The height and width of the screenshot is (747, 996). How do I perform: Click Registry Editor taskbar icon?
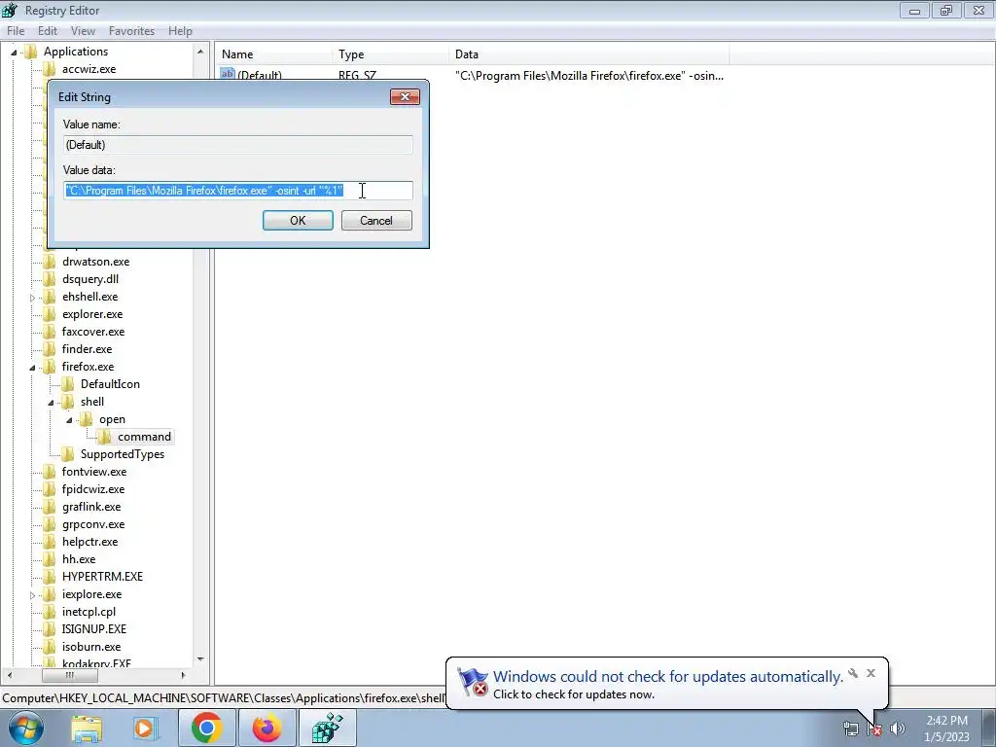(x=327, y=728)
